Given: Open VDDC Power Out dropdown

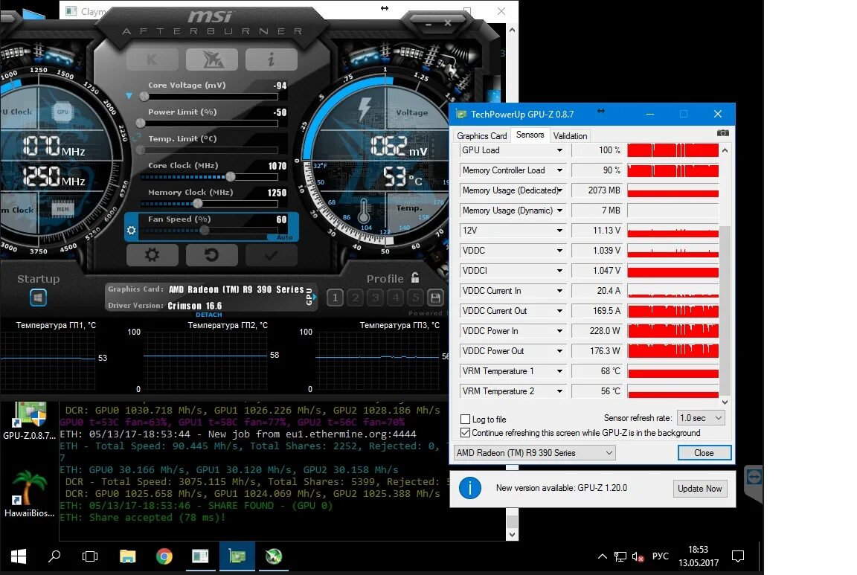Looking at the screenshot, I should 559,351.
